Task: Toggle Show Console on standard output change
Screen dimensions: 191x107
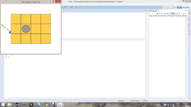Action: tap(172, 14)
